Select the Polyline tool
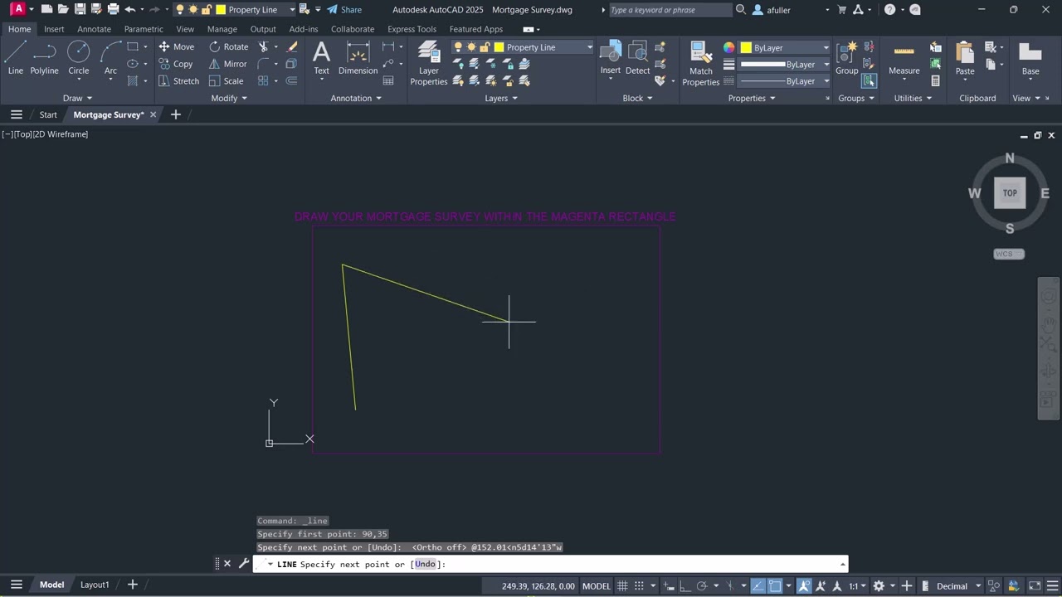This screenshot has width=1062, height=597. click(x=44, y=58)
